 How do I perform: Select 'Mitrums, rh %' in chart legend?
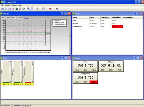[59, 23]
